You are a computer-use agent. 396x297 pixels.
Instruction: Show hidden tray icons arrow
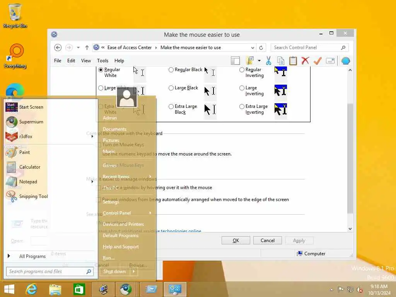pos(331,290)
